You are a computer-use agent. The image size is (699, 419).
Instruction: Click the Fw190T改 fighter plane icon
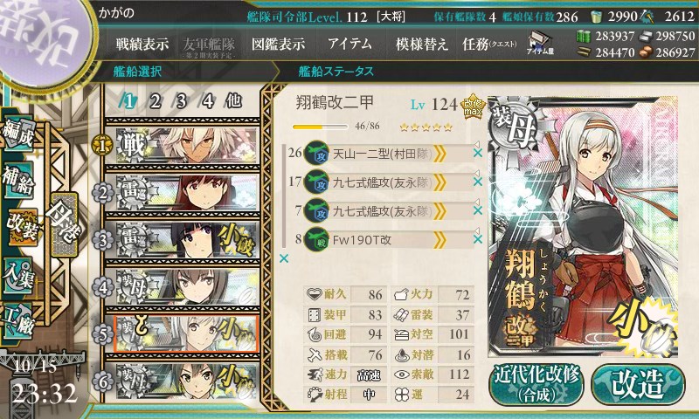(316, 240)
